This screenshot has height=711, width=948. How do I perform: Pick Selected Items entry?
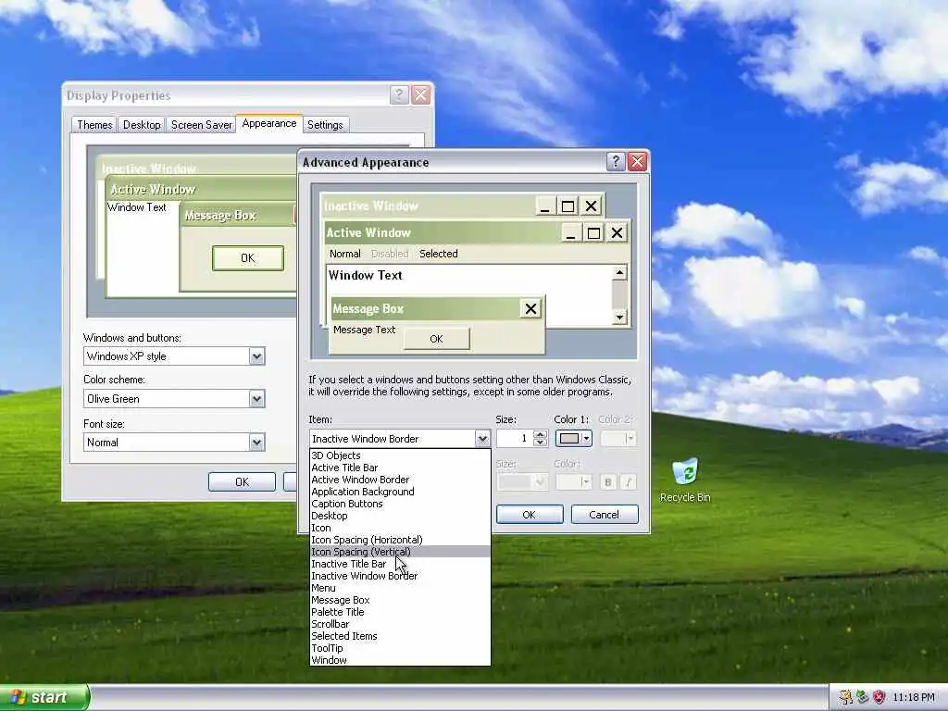[400, 636]
